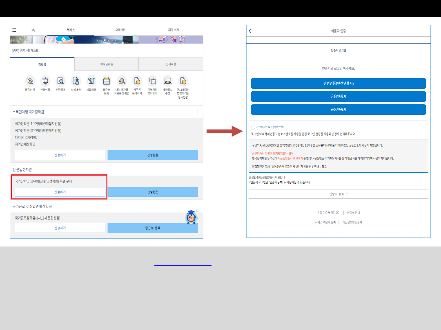Expand the 소득연계형 국가장학금 chevron
The width and height of the screenshot is (441, 330).
[198, 111]
